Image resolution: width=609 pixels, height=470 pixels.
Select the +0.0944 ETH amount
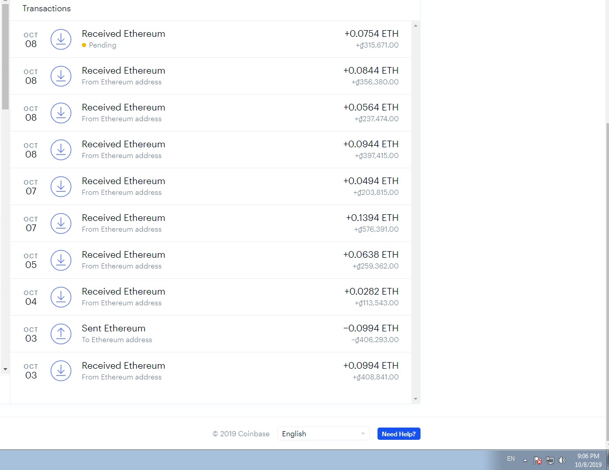tap(371, 144)
